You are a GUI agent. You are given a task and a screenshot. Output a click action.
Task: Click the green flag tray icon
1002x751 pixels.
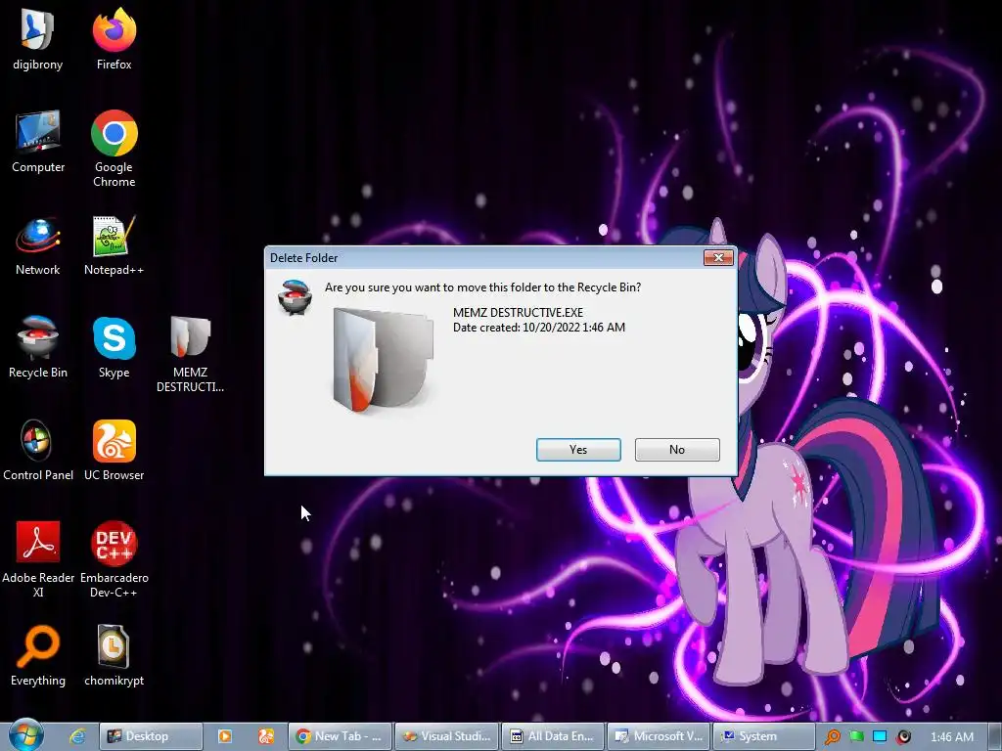tap(856, 737)
